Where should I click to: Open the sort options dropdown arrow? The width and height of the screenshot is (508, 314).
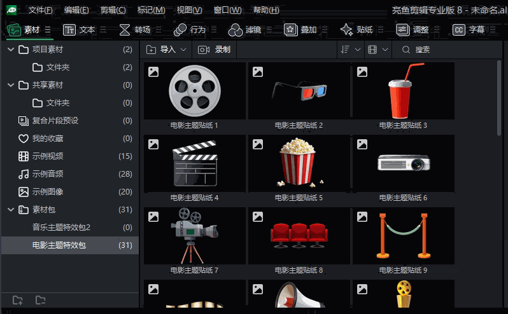[x=358, y=50]
